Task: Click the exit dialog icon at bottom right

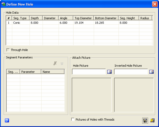Action: [x=152, y=121]
